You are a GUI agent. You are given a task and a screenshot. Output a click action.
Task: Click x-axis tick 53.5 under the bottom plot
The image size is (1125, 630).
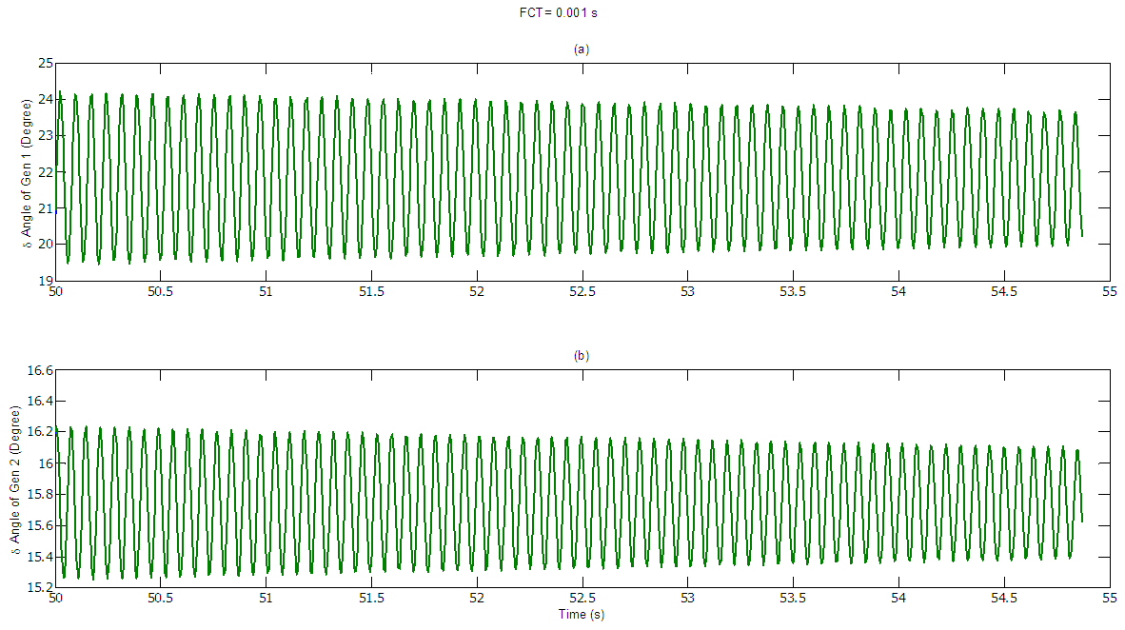tap(792, 600)
